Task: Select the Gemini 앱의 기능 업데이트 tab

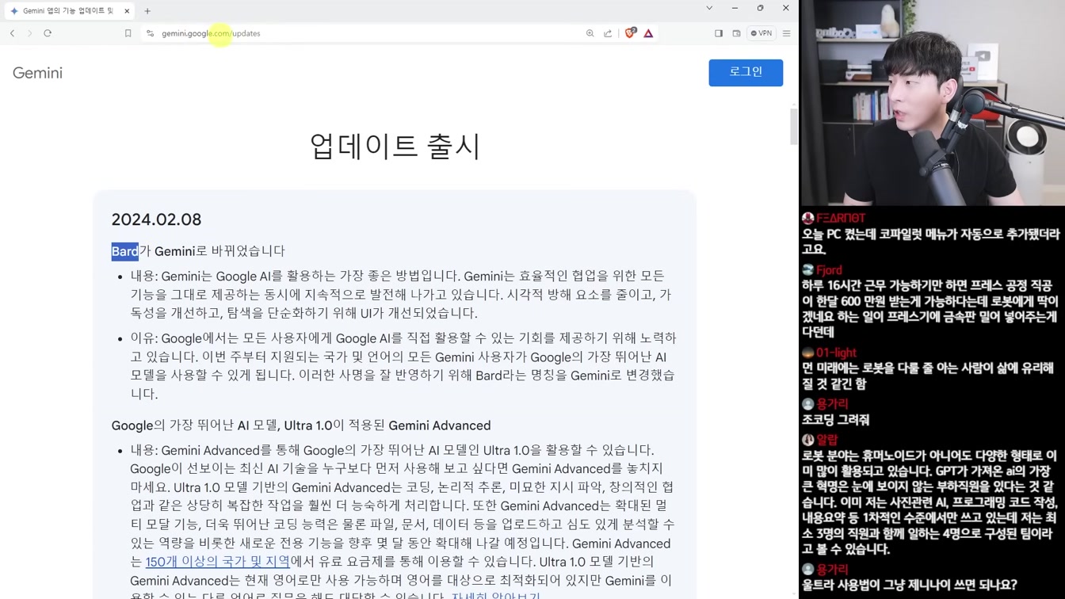Action: [x=68, y=11]
